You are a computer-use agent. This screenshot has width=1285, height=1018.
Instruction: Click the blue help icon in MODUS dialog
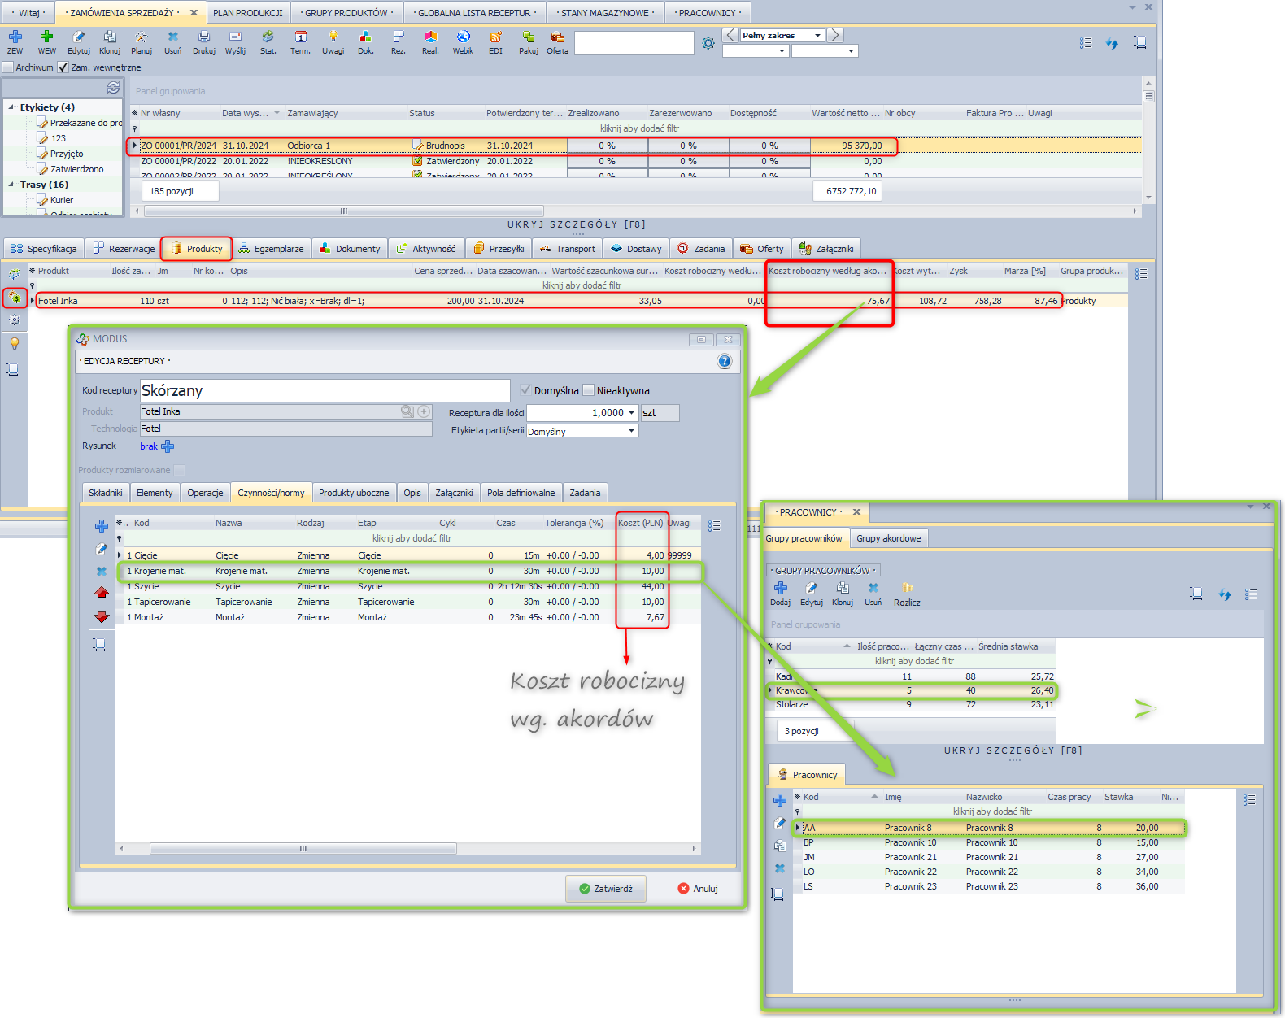(x=724, y=362)
